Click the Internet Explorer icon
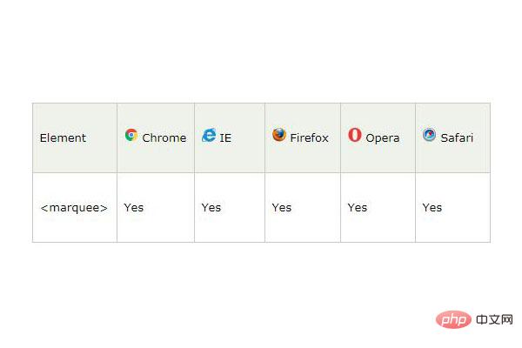The image size is (522, 348). [209, 135]
